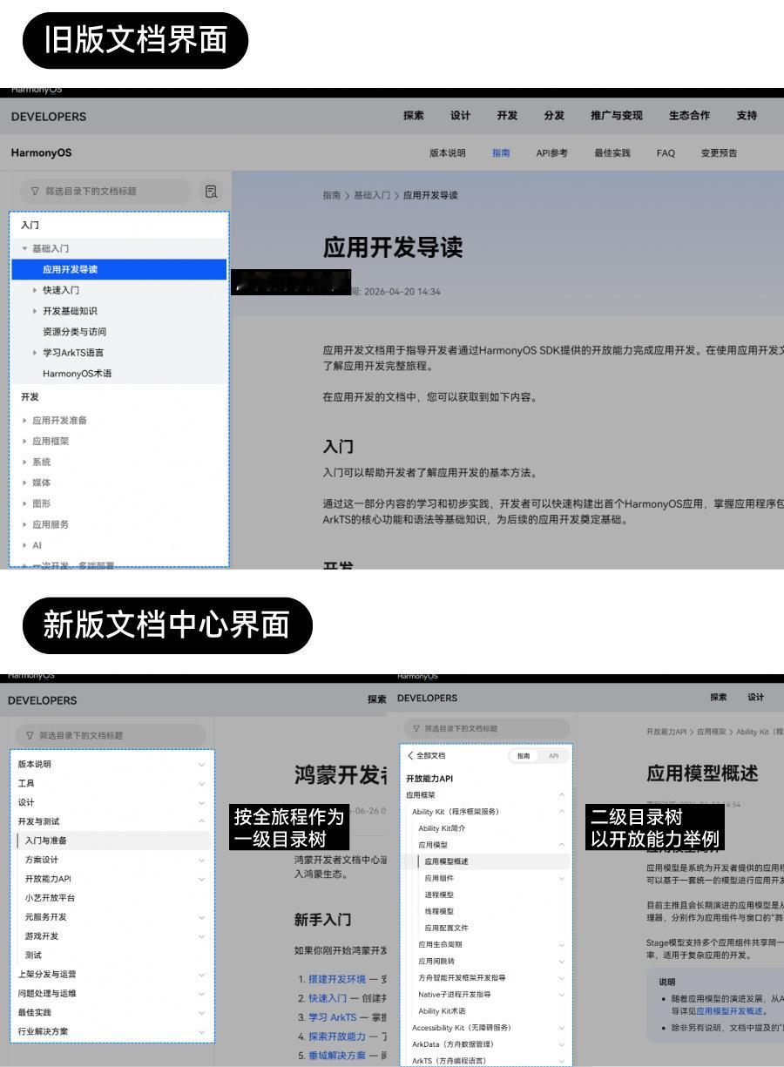The width and height of the screenshot is (784, 1067).
Task: Expand the 工具 chevron in the new catalog tree
Action: 202,784
